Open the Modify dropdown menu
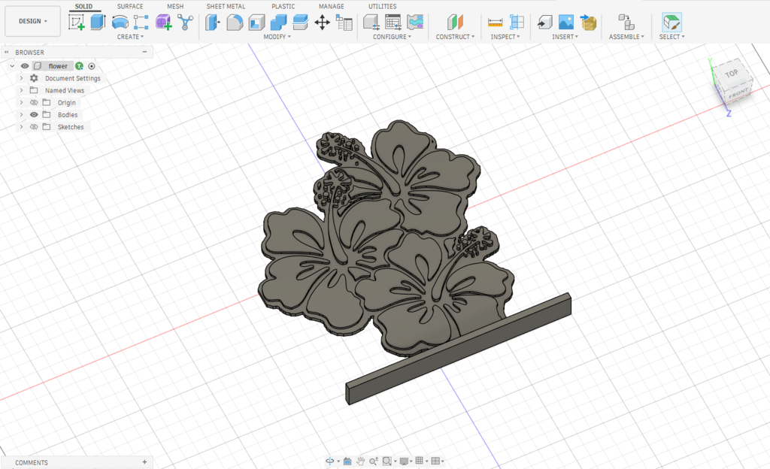 click(277, 37)
